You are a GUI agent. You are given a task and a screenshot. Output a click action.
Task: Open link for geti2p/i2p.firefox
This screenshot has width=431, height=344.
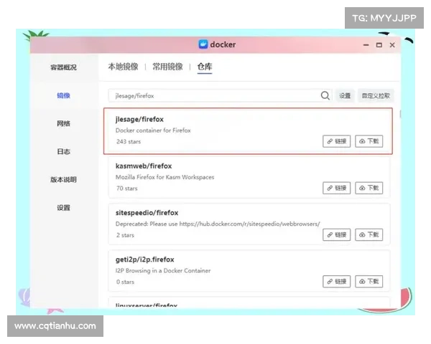coord(336,282)
